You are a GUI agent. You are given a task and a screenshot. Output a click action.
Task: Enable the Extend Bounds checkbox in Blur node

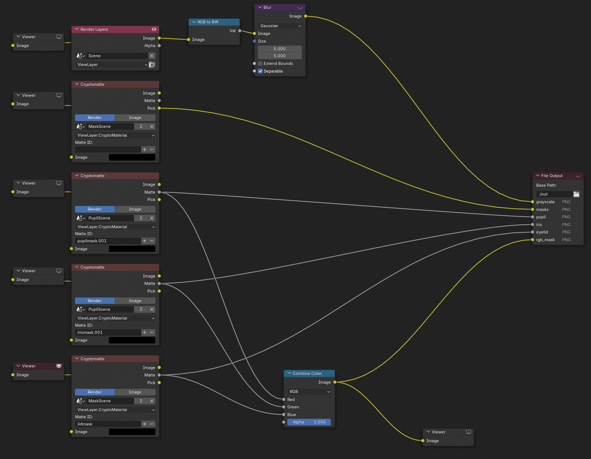click(260, 63)
